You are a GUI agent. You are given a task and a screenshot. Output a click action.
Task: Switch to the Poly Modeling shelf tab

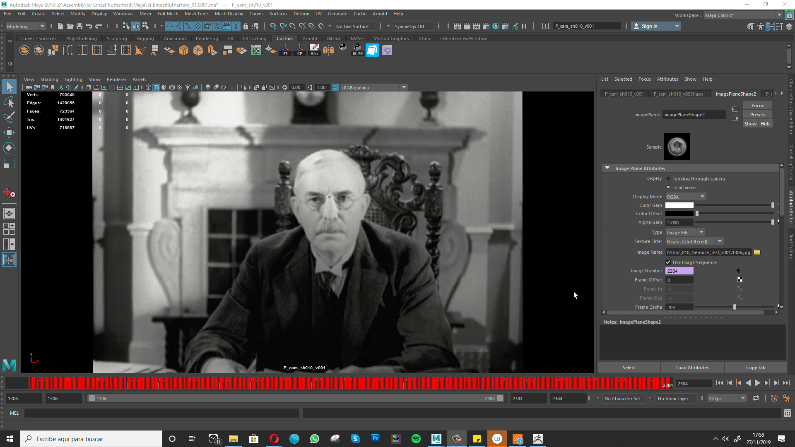[x=82, y=38]
